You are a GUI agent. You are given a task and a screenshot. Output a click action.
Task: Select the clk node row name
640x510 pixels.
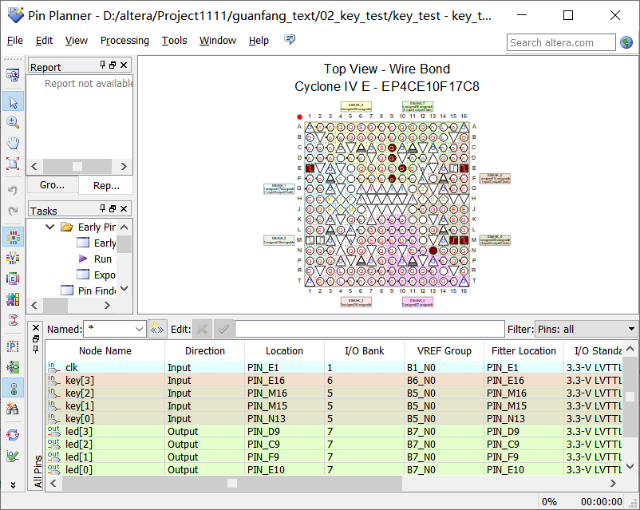point(72,367)
